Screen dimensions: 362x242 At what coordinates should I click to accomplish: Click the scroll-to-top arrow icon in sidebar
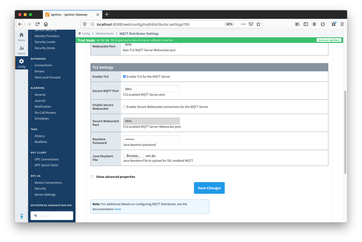(22, 216)
